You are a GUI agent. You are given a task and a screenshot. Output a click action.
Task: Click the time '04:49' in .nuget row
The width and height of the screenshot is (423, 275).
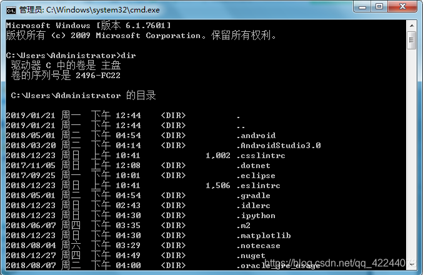[128, 256]
